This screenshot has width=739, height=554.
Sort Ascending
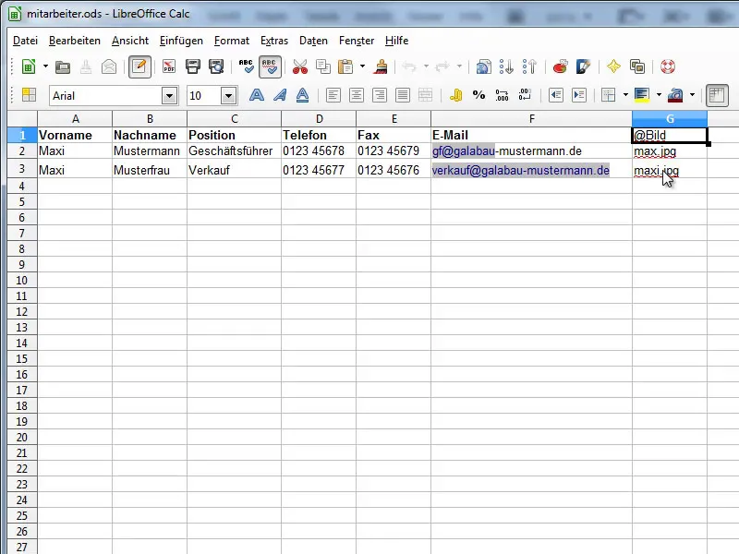(506, 66)
